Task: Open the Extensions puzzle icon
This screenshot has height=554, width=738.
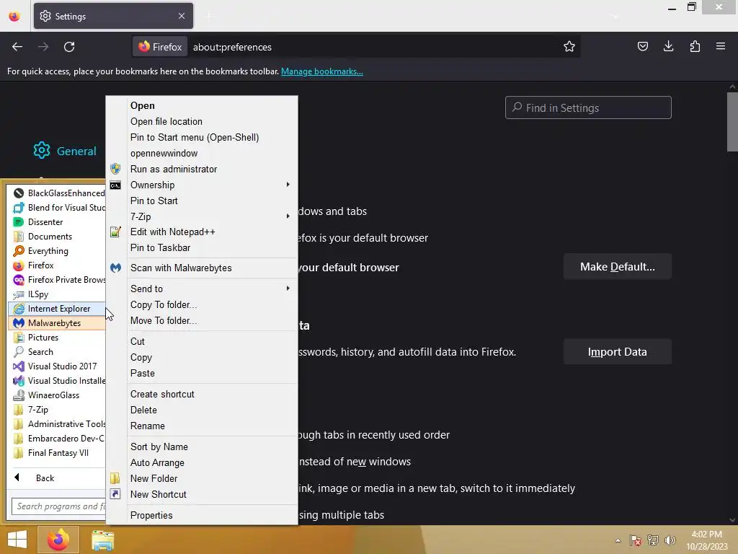Action: (695, 46)
